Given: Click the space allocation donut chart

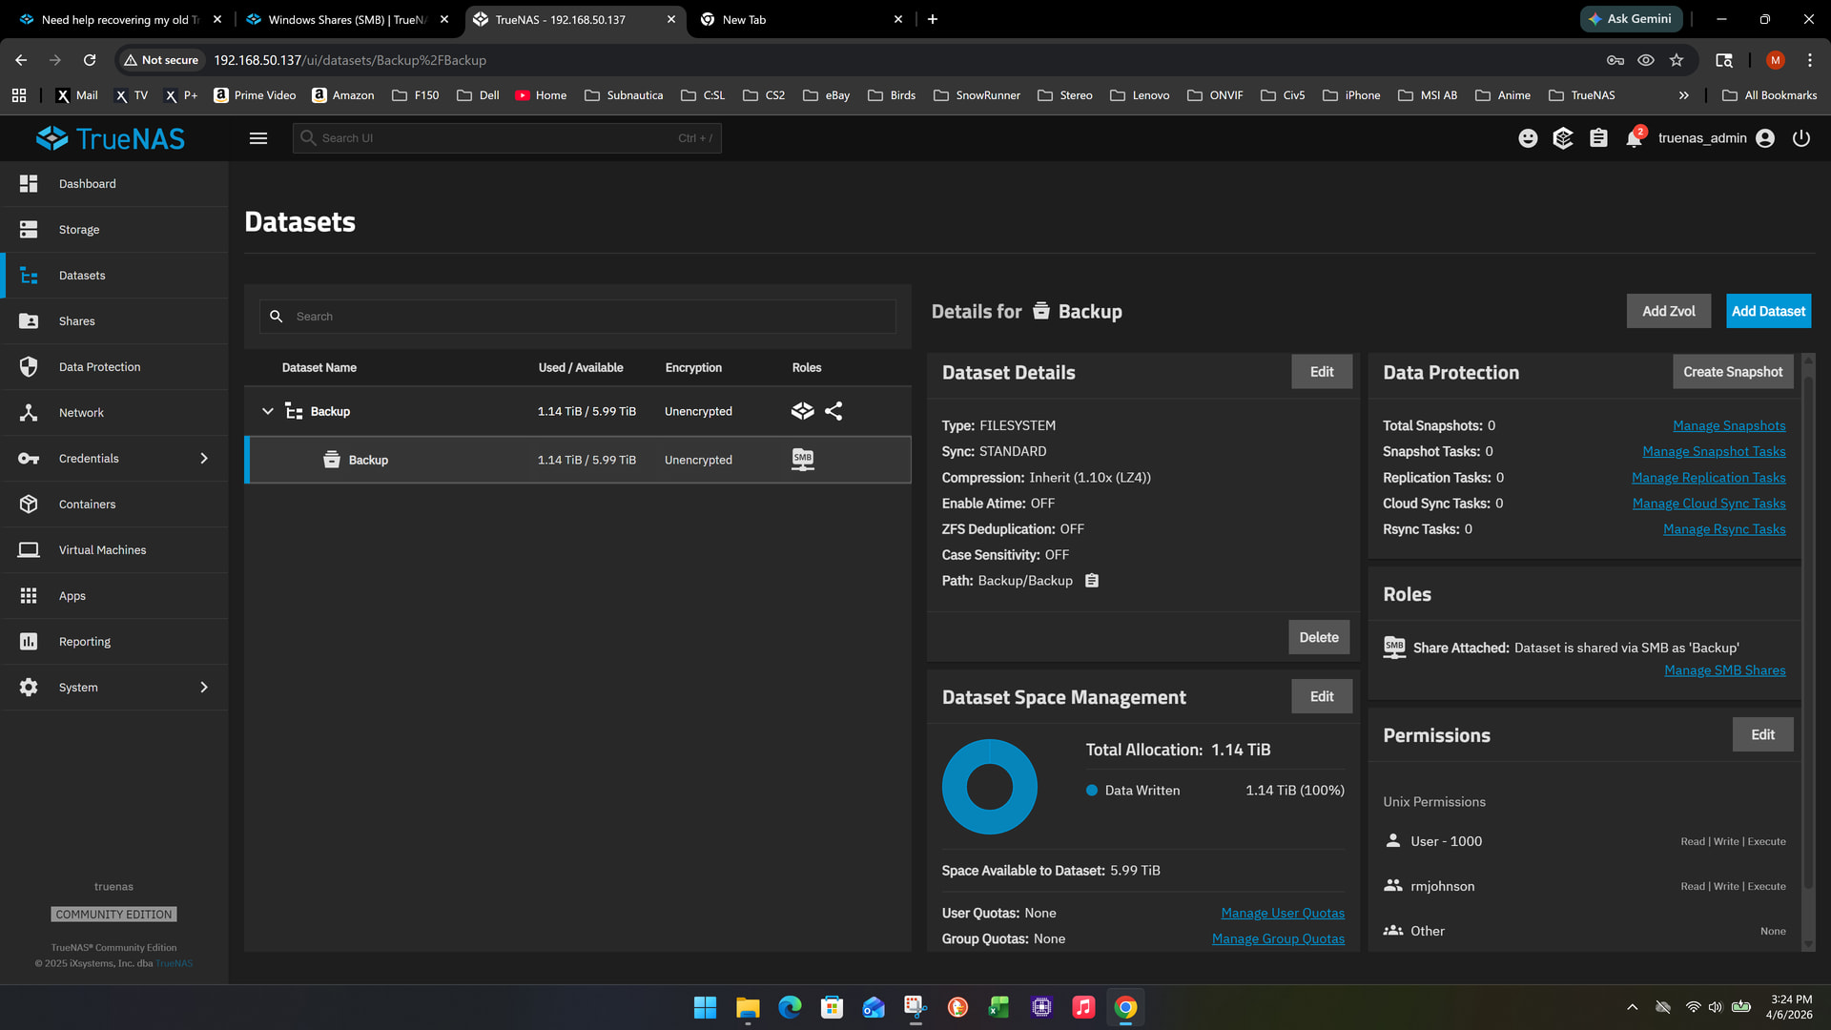Looking at the screenshot, I should pos(990,787).
